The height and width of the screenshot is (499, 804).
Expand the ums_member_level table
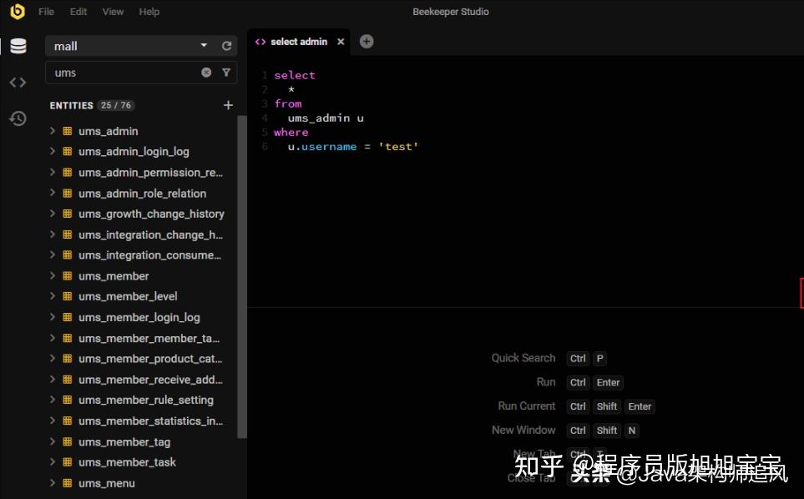[53, 296]
